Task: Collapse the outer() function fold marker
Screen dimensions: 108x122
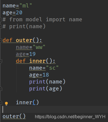Action: tap(1, 40)
